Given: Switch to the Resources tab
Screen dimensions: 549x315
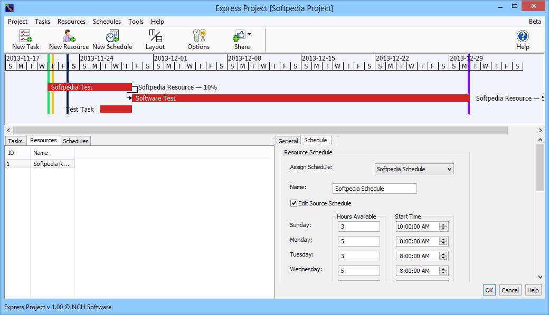Looking at the screenshot, I should [43, 141].
